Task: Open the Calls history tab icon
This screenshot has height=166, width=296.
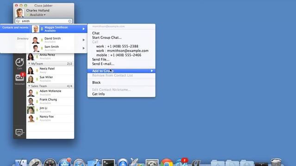Action: point(19,63)
